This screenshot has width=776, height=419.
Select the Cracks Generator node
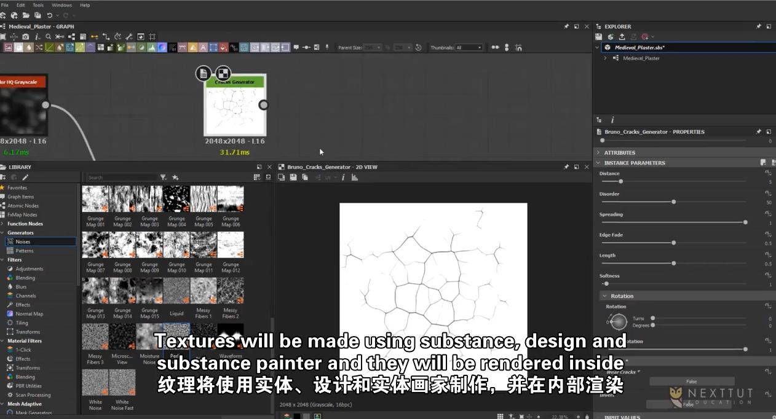point(235,105)
